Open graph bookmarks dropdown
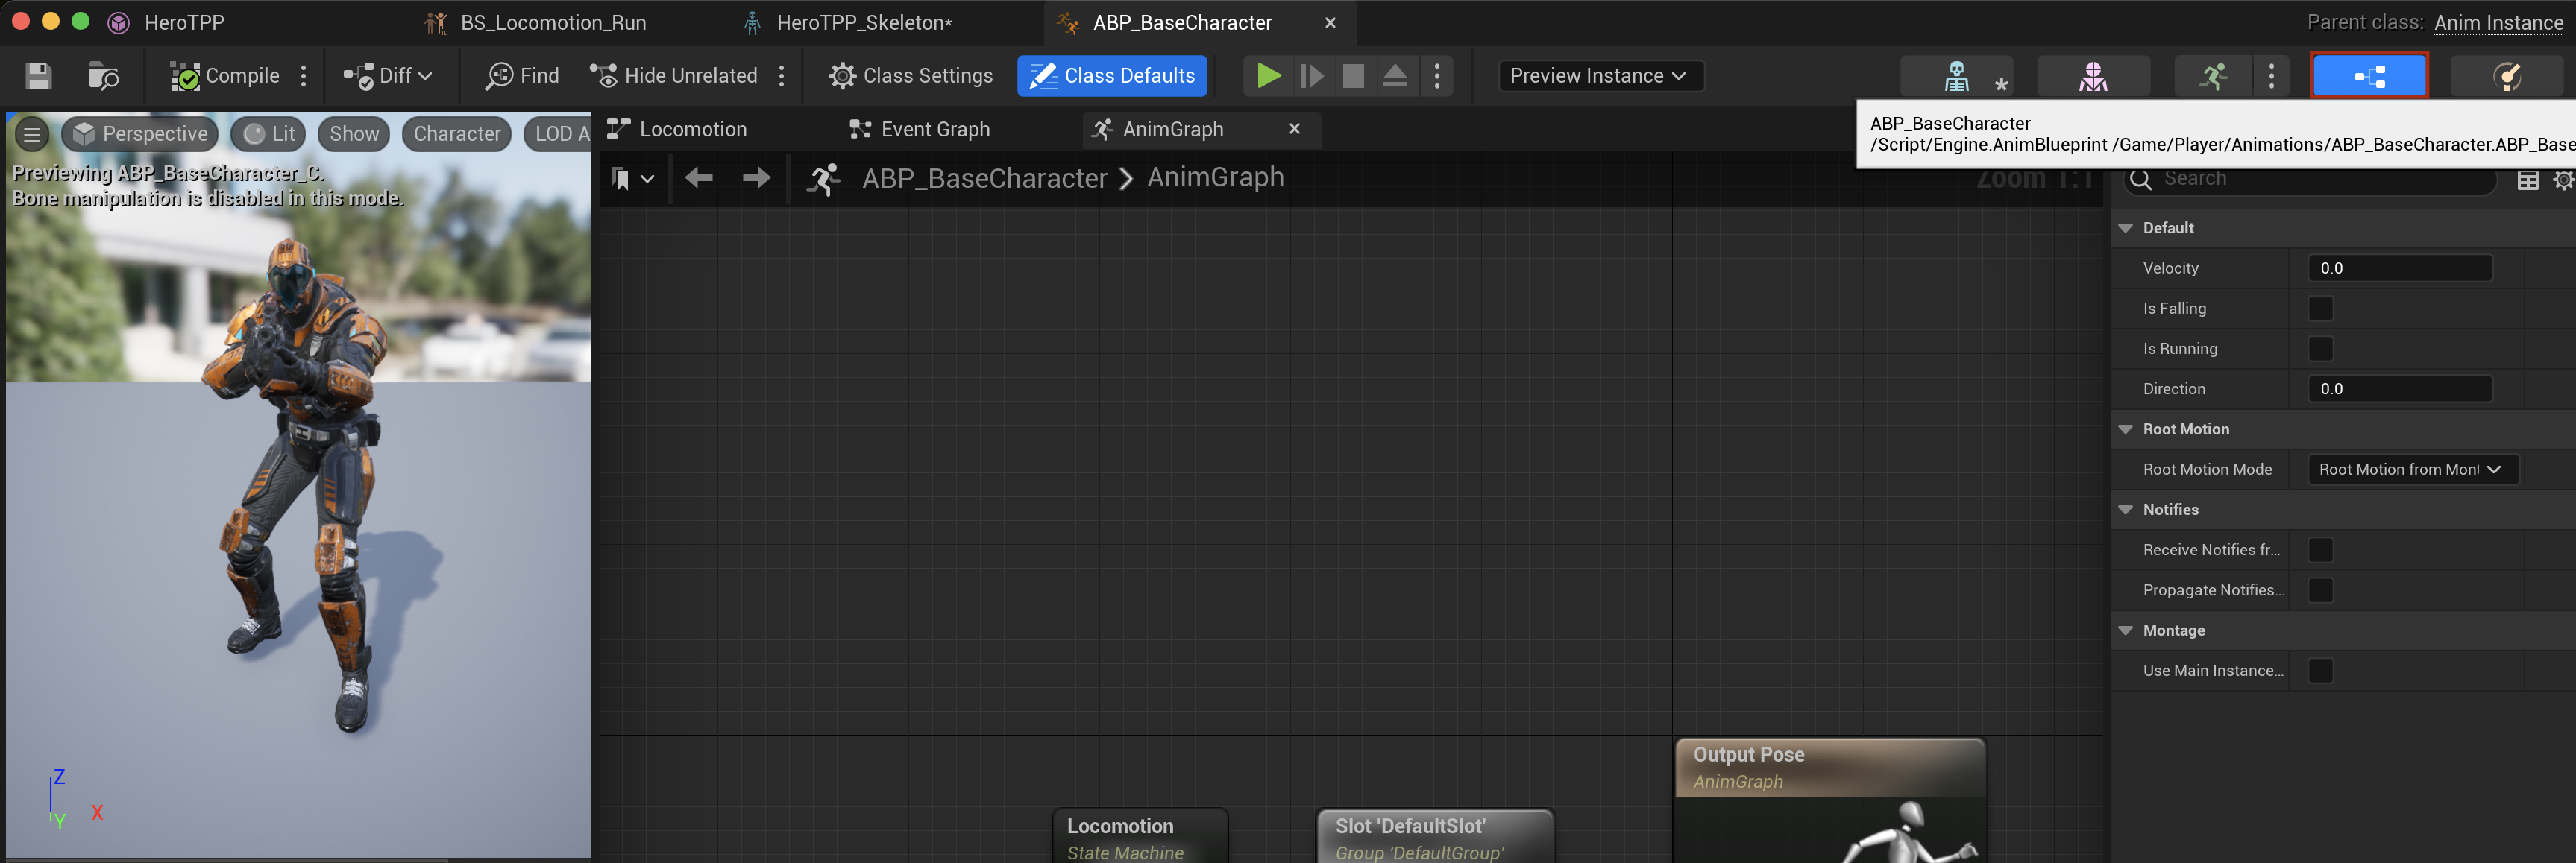Viewport: 2576px width, 863px height. (x=631, y=179)
